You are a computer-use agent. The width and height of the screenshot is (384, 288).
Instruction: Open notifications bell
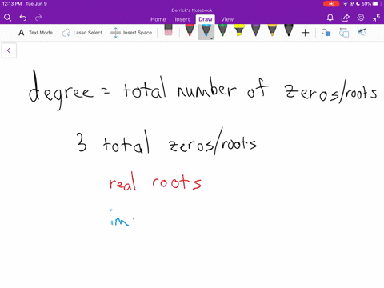[x=330, y=18]
